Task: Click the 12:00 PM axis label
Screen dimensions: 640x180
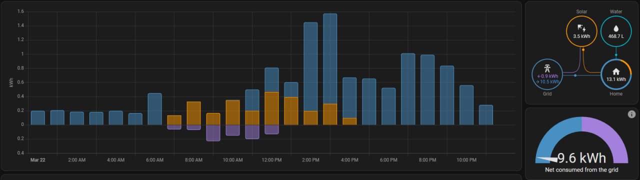Action: coord(271,160)
